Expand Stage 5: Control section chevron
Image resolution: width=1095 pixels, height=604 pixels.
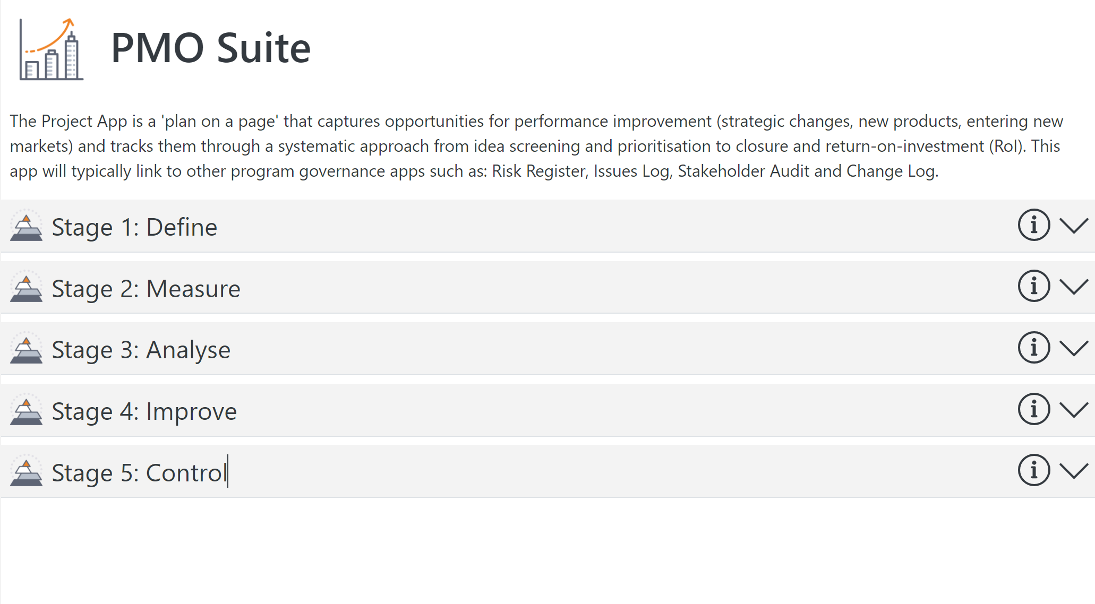click(1074, 471)
